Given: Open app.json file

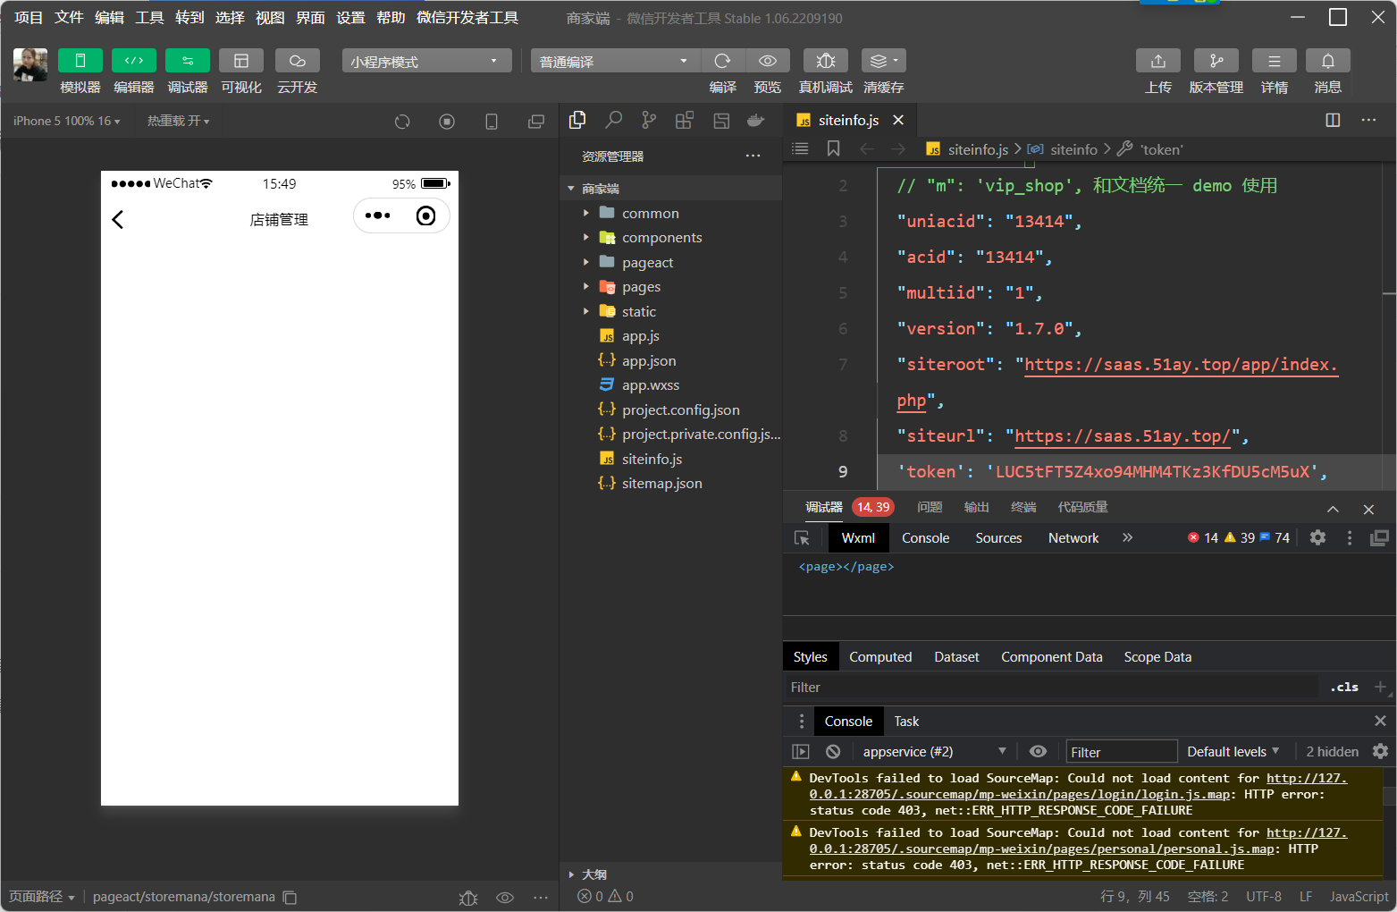Looking at the screenshot, I should click(649, 361).
